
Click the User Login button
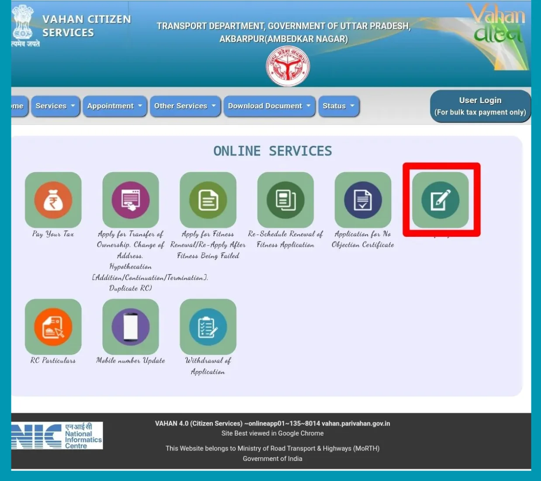(480, 106)
